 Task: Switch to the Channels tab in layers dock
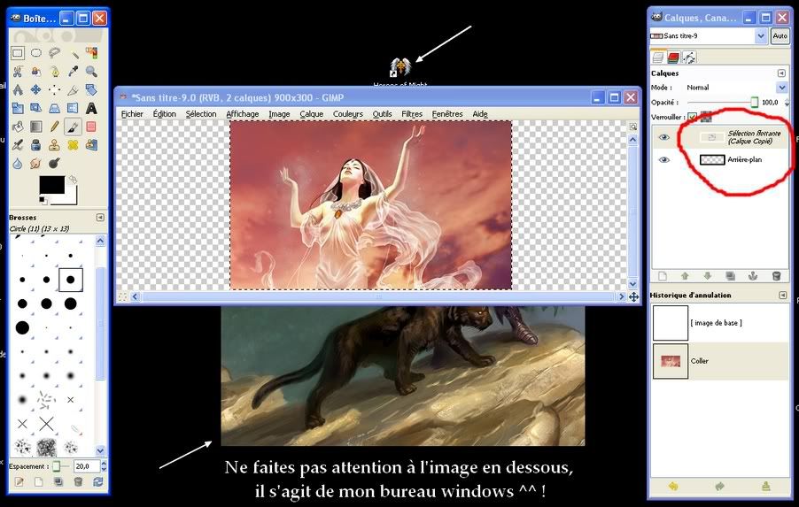673,58
